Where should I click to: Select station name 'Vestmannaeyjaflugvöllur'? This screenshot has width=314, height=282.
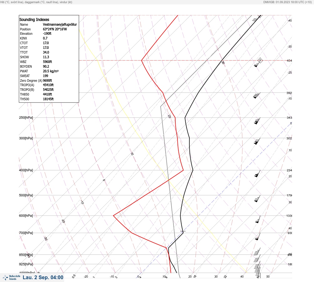(x=60, y=24)
